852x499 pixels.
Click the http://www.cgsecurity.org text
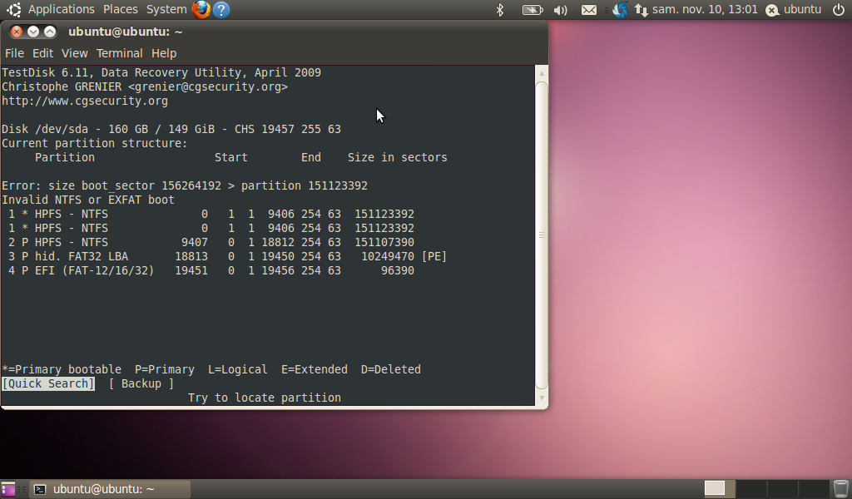85,101
